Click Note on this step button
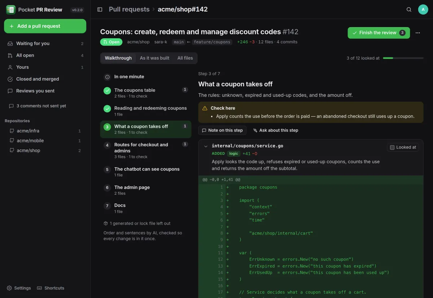433x298 pixels. coord(222,130)
